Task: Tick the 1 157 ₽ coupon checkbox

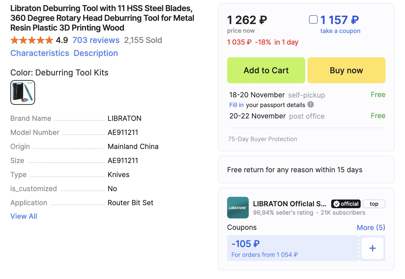Action: coord(313,20)
